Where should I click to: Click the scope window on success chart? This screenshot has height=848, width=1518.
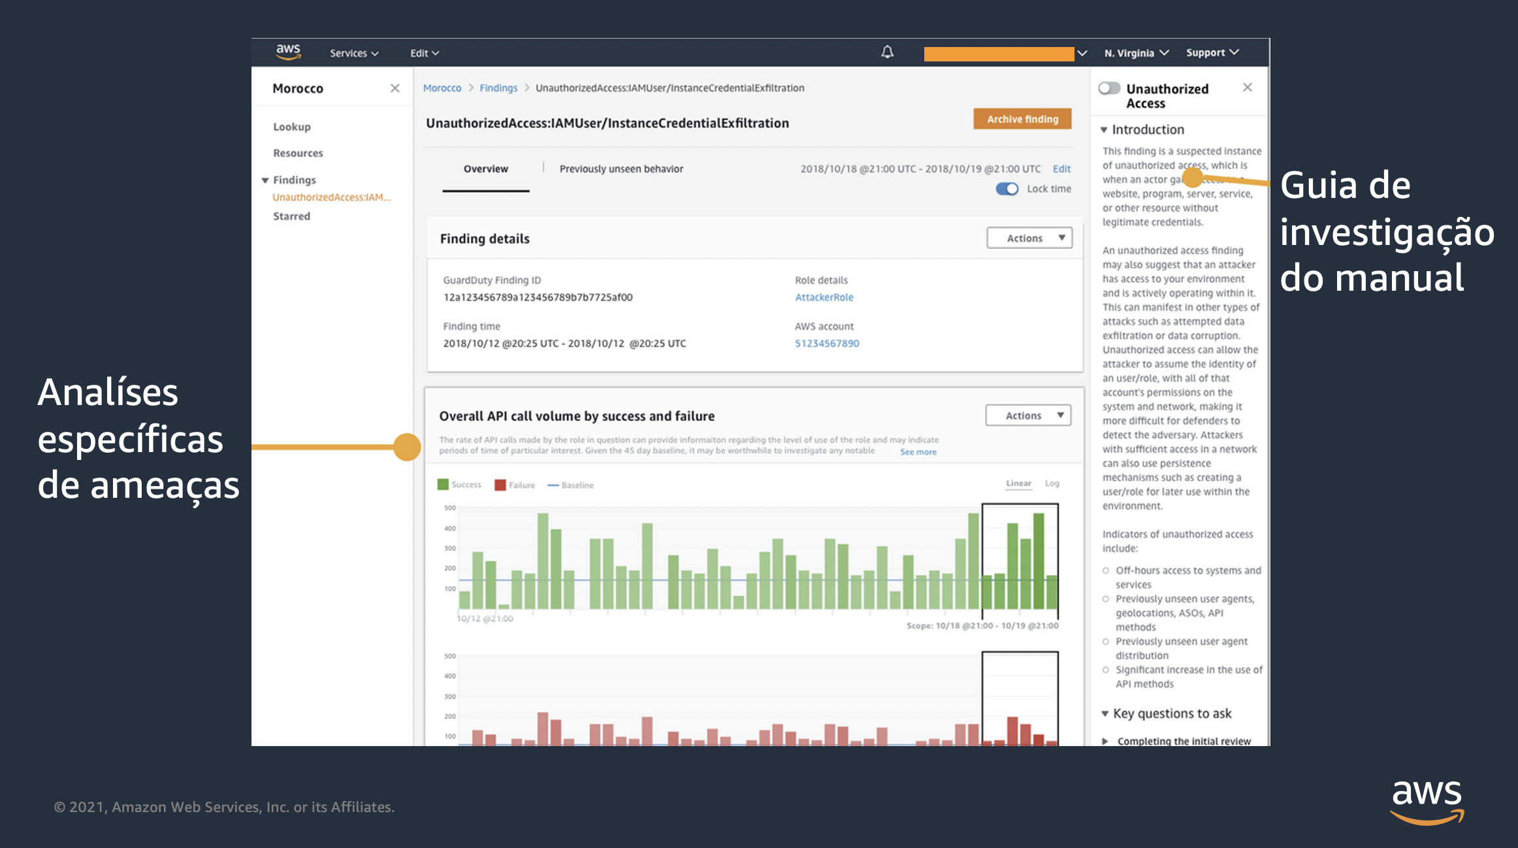pos(1020,561)
